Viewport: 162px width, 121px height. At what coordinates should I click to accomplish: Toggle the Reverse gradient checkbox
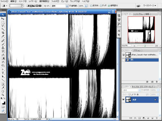91,6
